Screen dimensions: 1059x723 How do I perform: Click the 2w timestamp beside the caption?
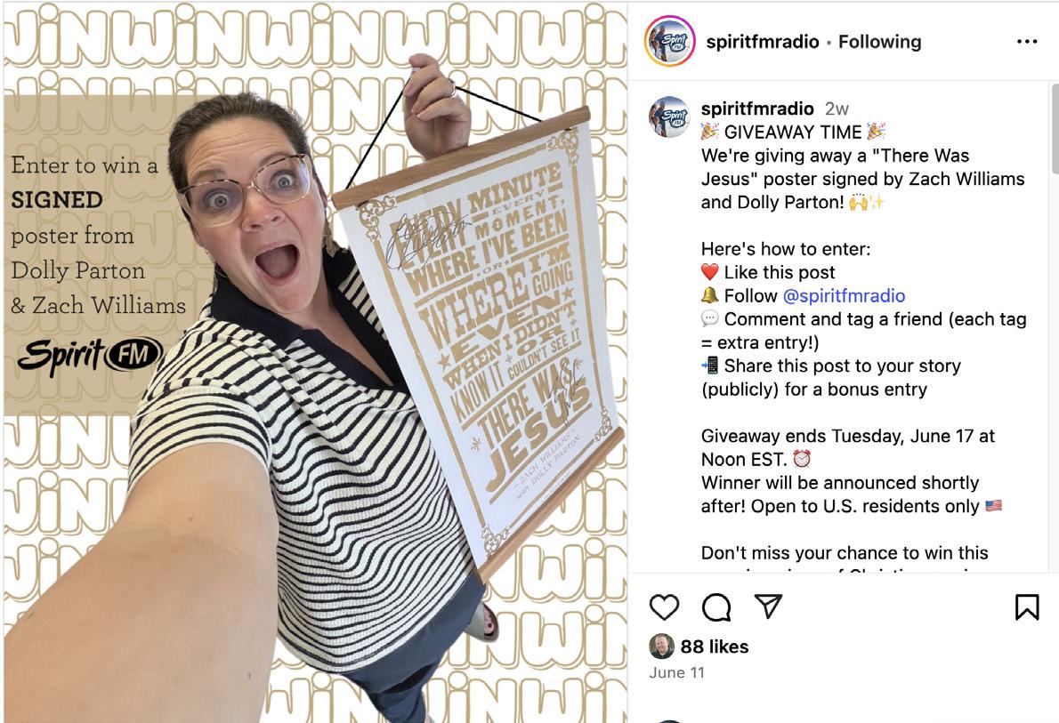[x=837, y=108]
